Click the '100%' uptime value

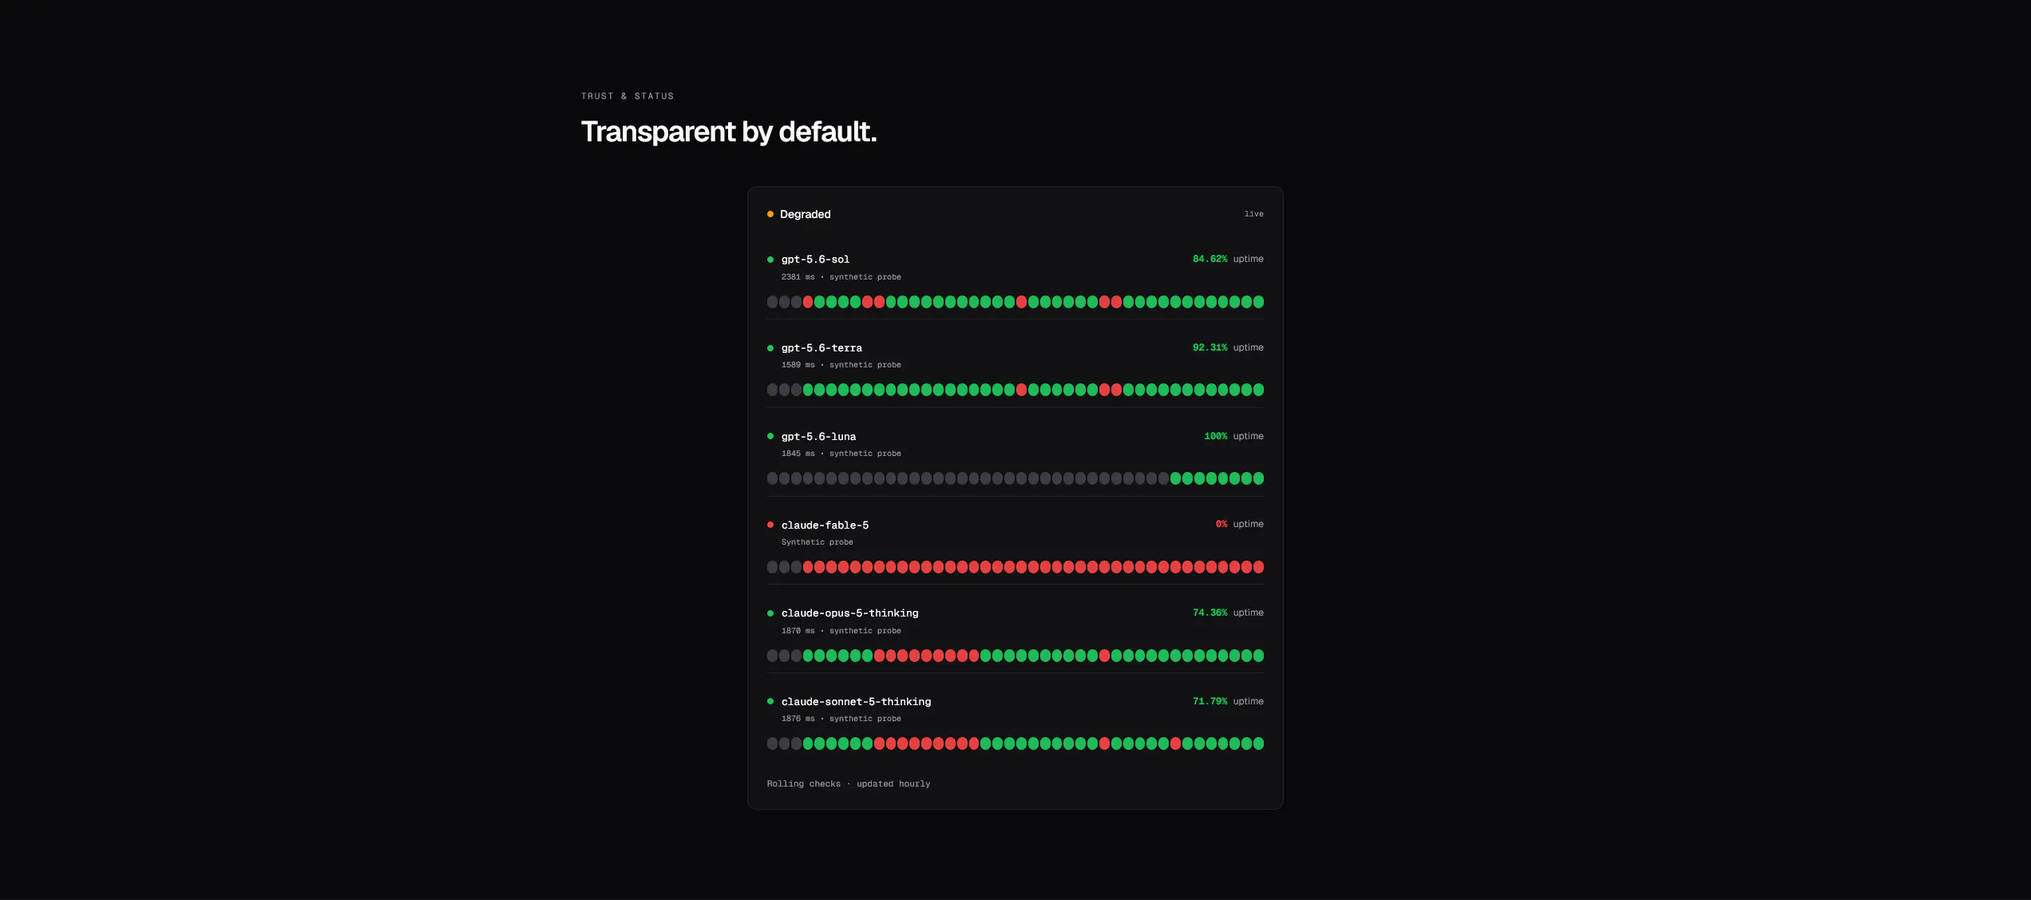[1215, 436]
